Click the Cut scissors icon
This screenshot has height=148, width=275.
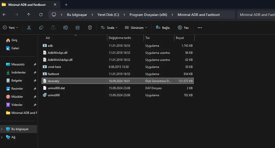[29, 28]
